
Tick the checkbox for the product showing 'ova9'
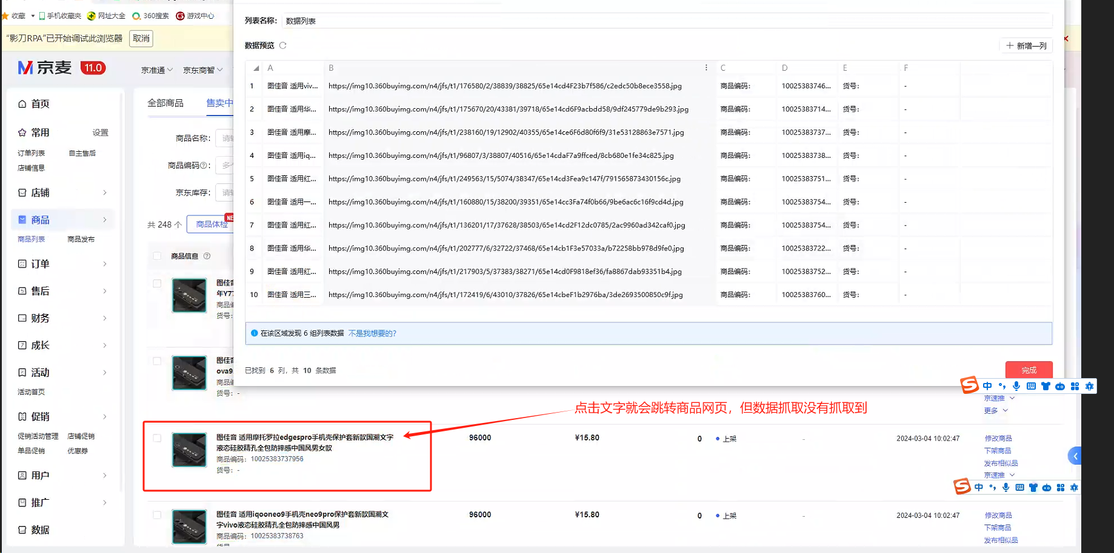157,361
